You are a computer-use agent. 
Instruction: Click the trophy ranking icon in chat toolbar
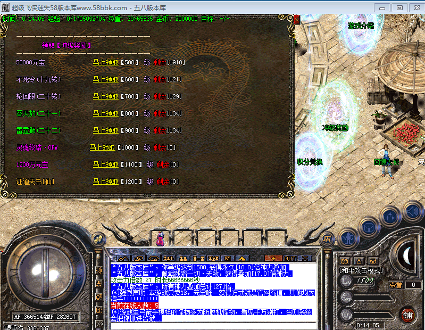[x=213, y=259]
